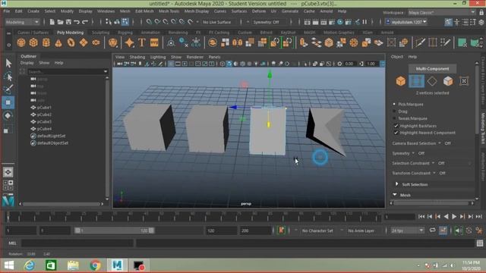Screen dimensions: 486x273
Task: Create a polygon plane from the shelf
Action: (84, 42)
